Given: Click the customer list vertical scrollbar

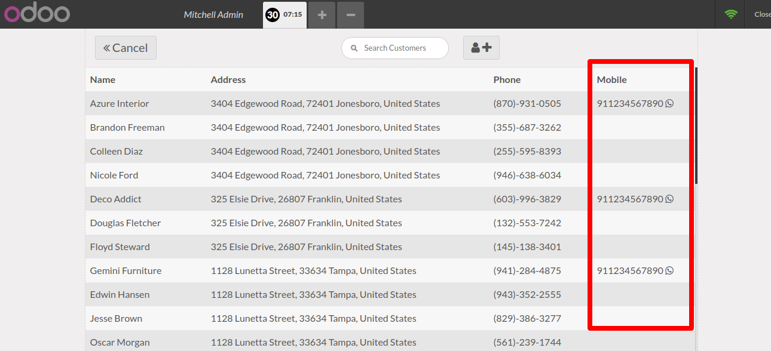Looking at the screenshot, I should click(x=696, y=125).
